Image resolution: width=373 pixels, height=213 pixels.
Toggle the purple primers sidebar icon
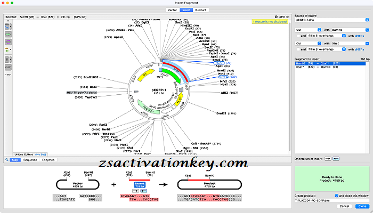[x=8, y=42]
